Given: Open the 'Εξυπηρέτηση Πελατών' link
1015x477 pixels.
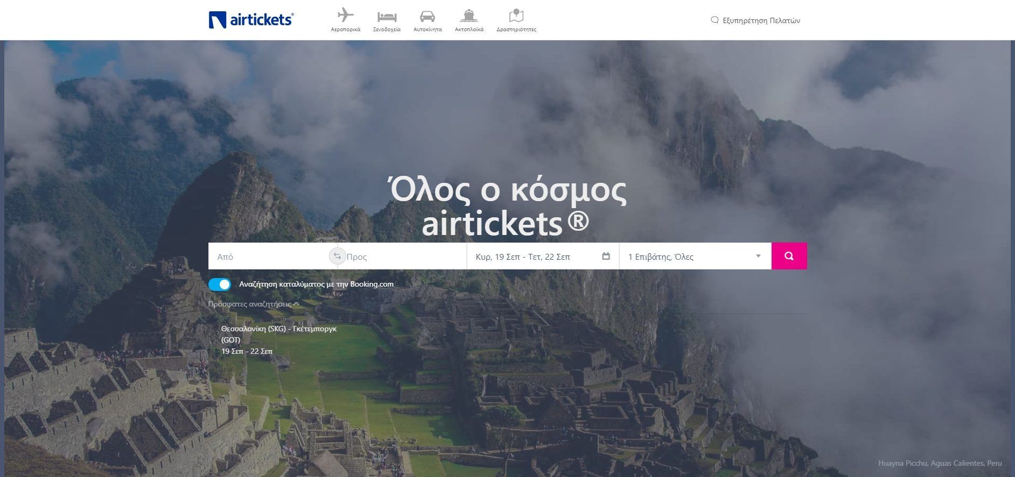Looking at the screenshot, I should 761,20.
